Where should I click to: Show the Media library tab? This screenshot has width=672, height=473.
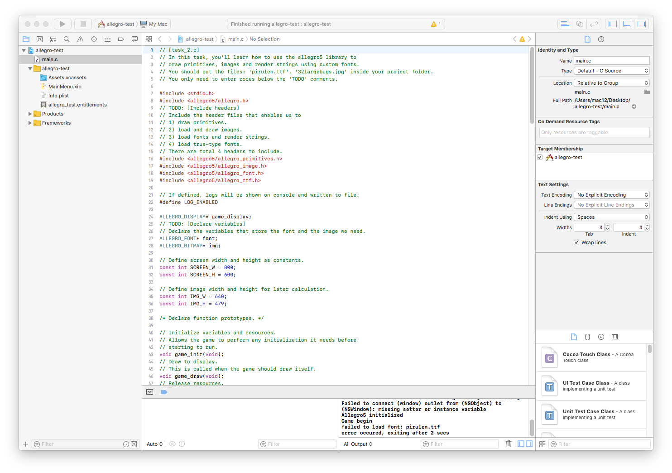614,337
